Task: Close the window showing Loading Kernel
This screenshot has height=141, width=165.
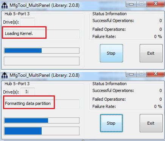Action: pyautogui.click(x=156, y=4)
